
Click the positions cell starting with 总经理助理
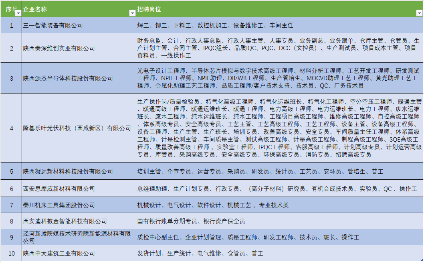pyautogui.click(x=280, y=189)
